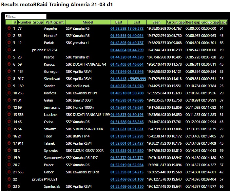The image size is (230, 191).
Task: Click into the Filter text field
Action: 26,16
